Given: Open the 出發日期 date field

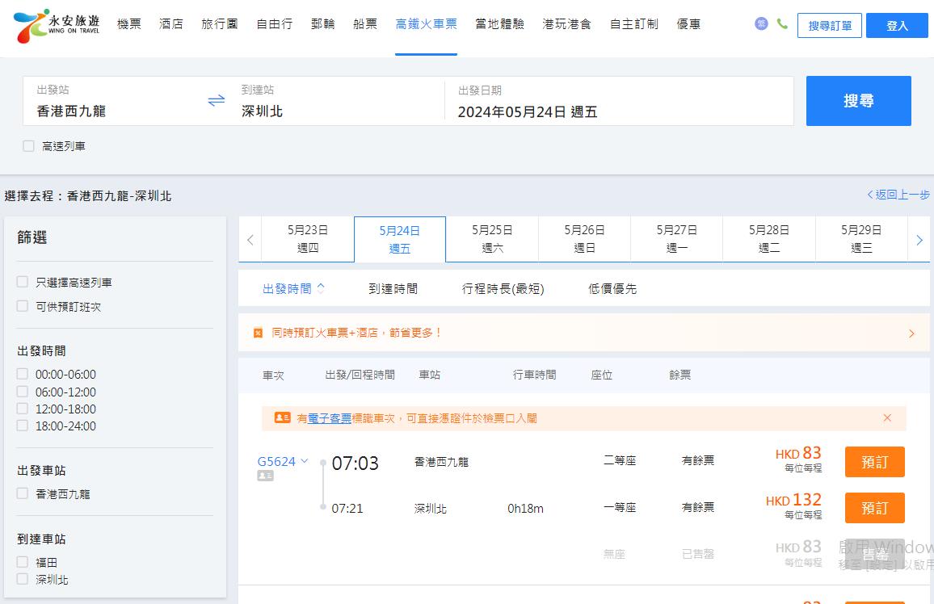Looking at the screenshot, I should [x=618, y=102].
